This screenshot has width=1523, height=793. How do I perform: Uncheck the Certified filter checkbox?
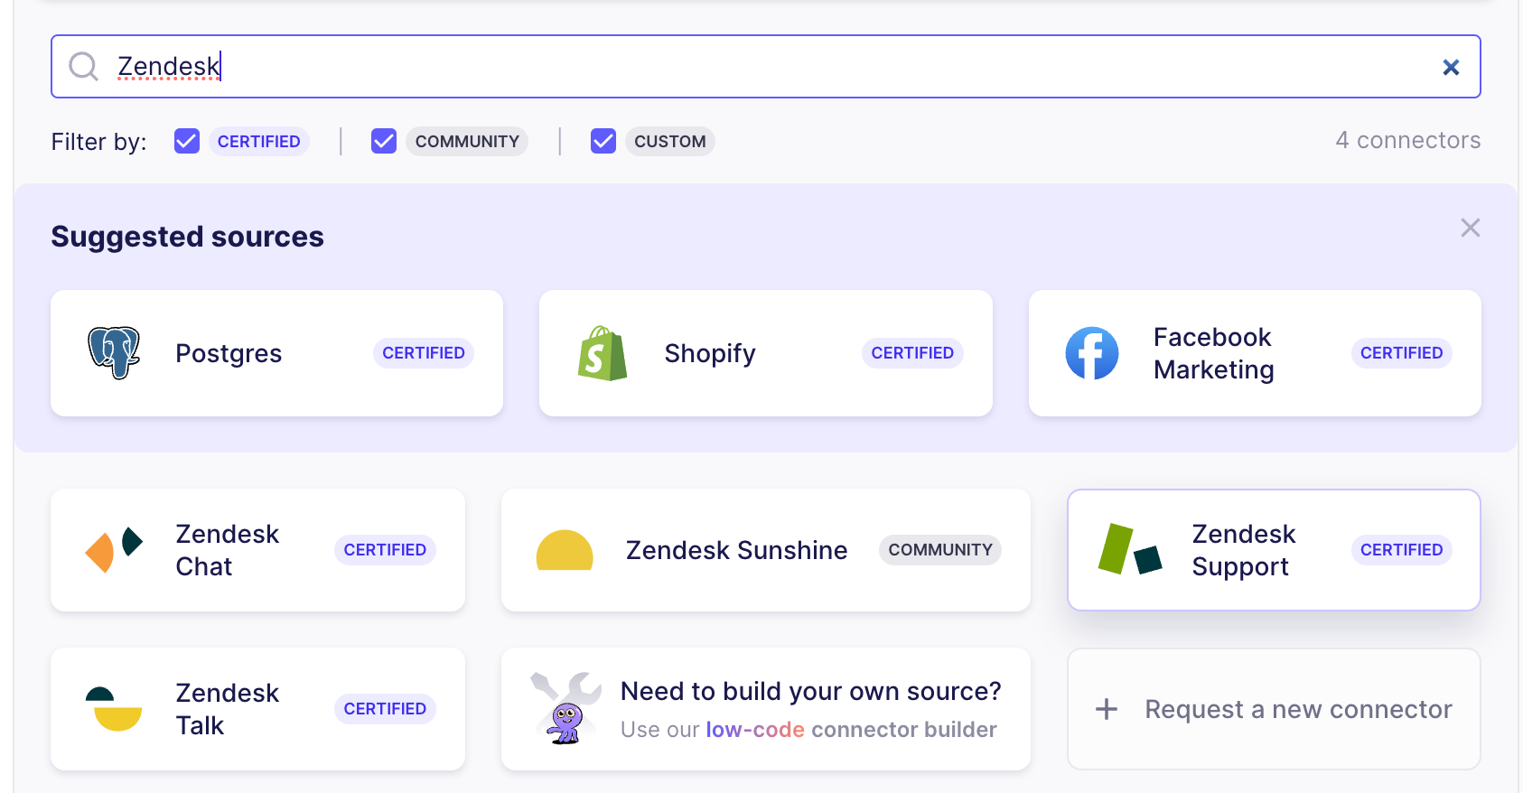tap(187, 141)
